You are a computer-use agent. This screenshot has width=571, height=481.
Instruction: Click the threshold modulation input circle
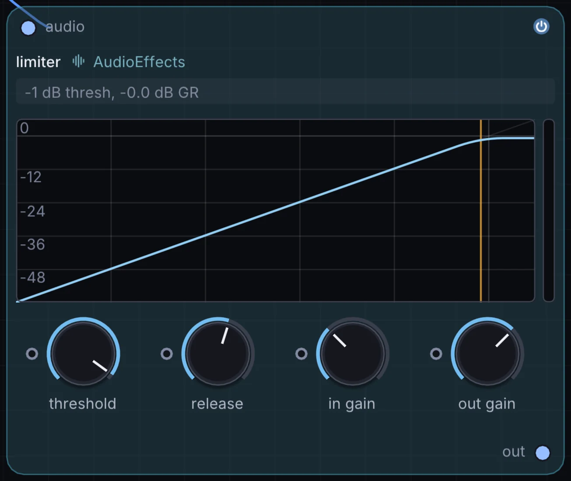(x=32, y=353)
